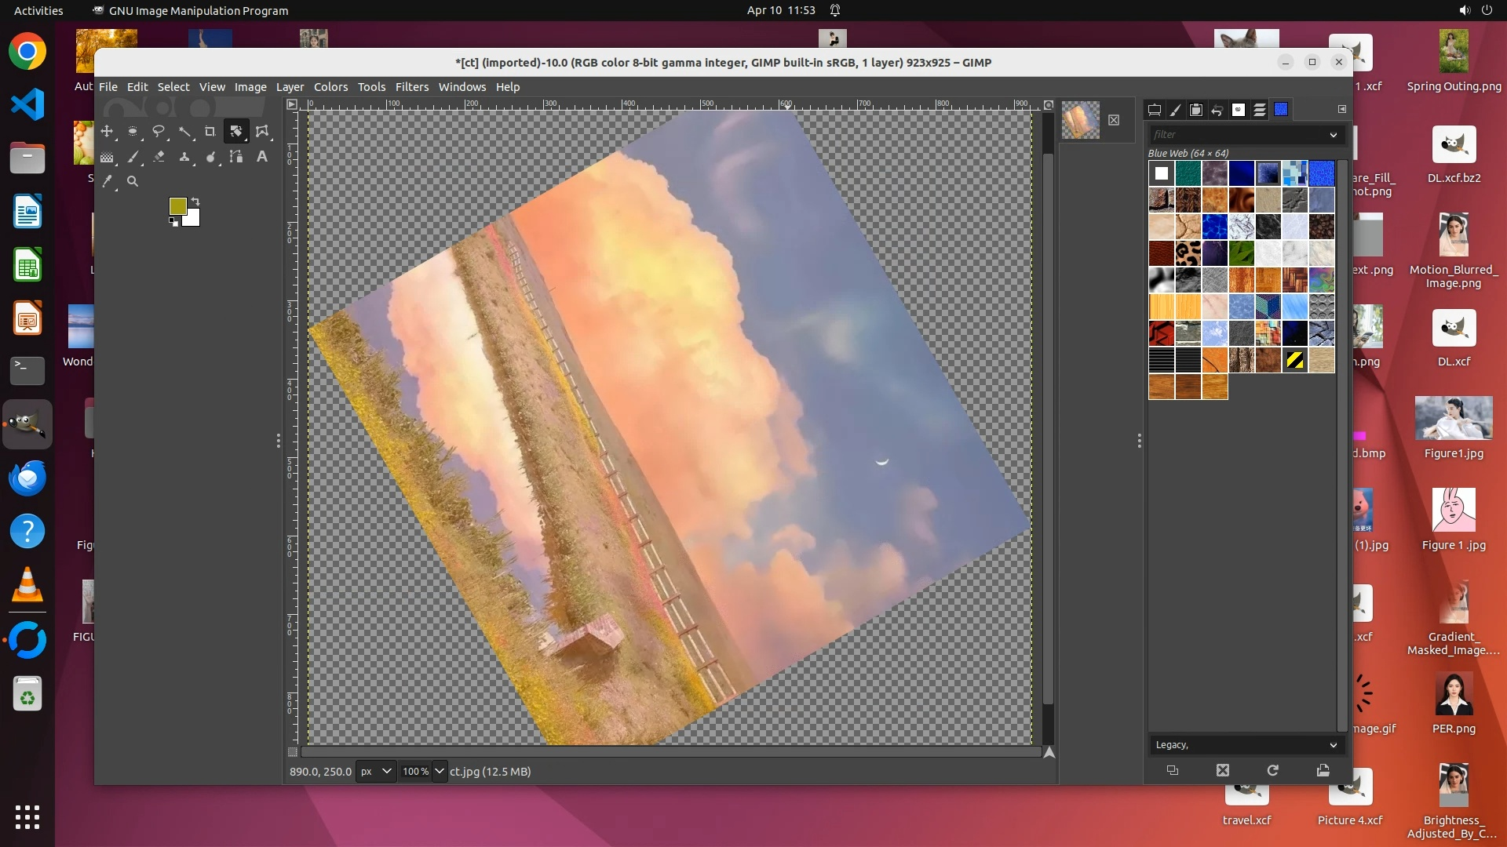Screen dimensions: 1507x847
Task: Open the dockable configure tab menu button
Action: (x=1341, y=110)
